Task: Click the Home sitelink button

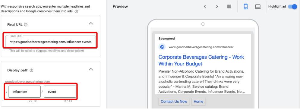Action: click(198, 102)
